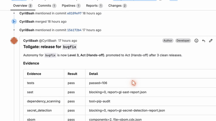Click the merged event icon
The width and height of the screenshot is (216, 121).
[x=14, y=21]
